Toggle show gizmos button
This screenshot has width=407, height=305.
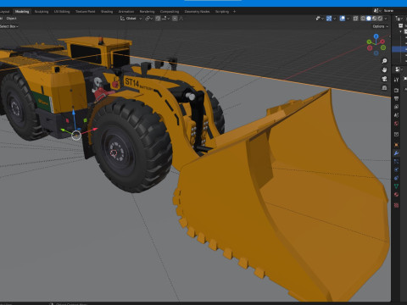click(329, 19)
